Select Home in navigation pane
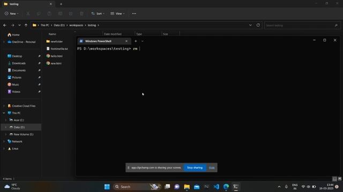343x192 pixels. 16,35
